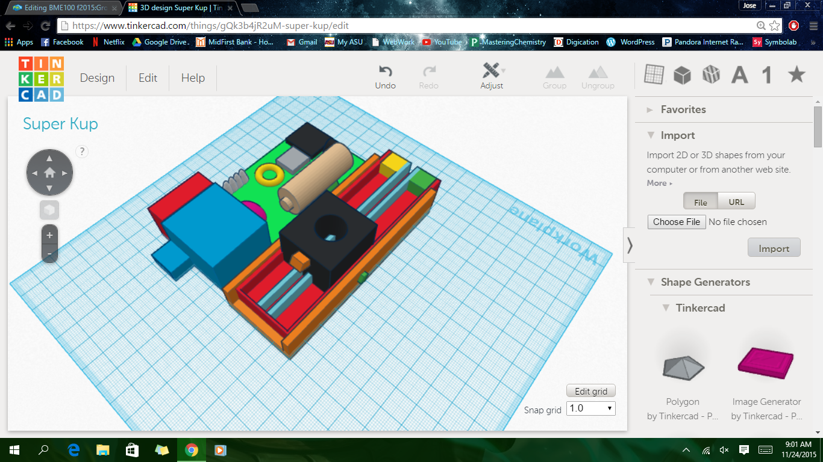
Task: Switch import source to URL
Action: point(736,202)
